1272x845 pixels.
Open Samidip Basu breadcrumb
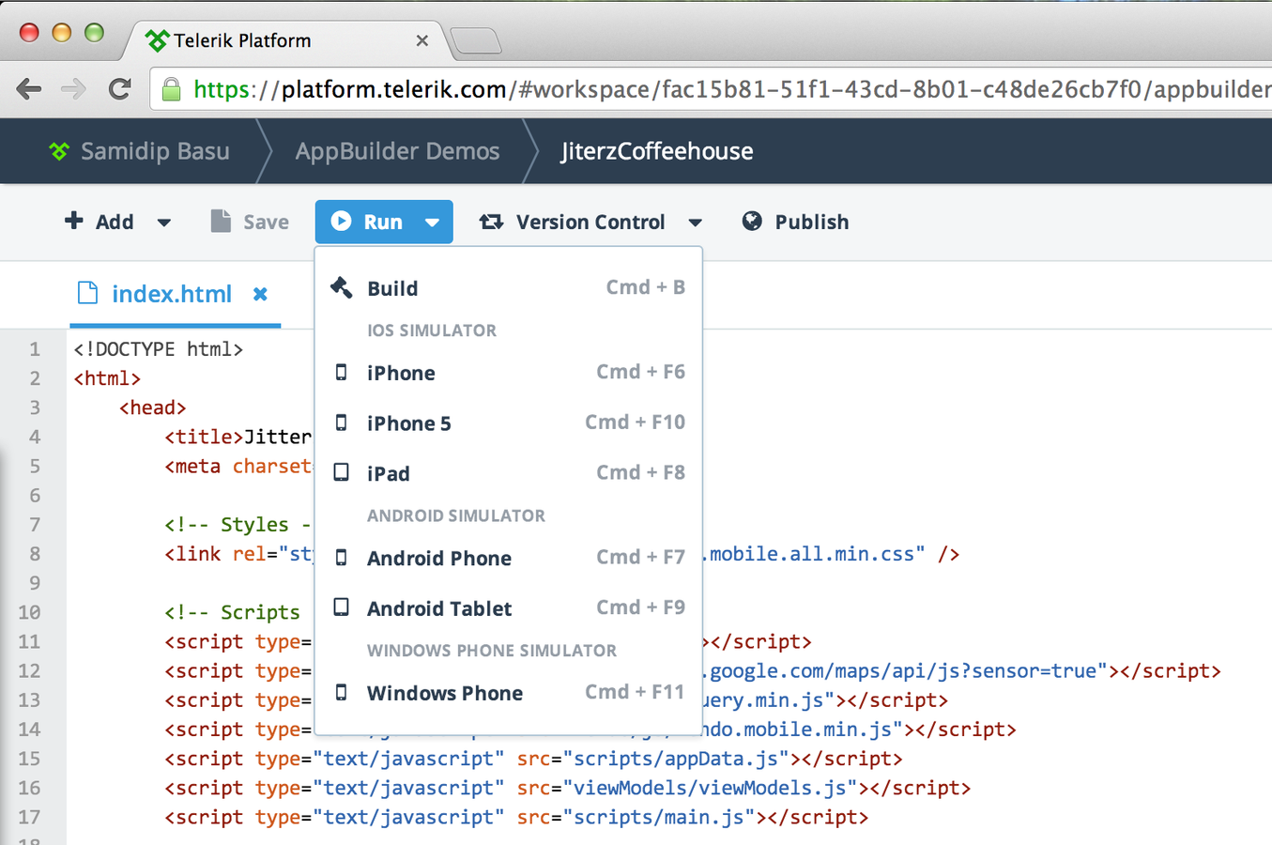pos(155,151)
